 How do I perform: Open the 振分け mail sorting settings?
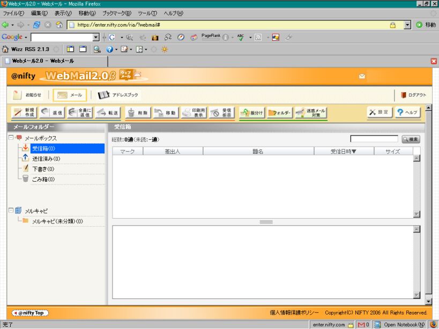(252, 113)
